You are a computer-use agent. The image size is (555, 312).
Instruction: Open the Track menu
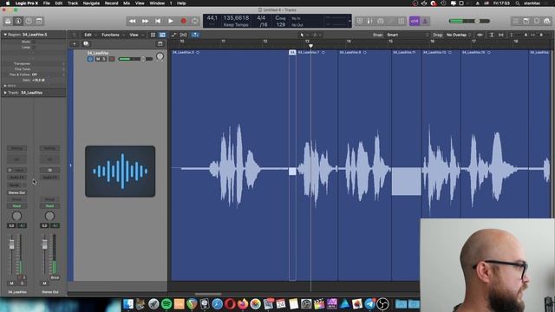(73, 3)
